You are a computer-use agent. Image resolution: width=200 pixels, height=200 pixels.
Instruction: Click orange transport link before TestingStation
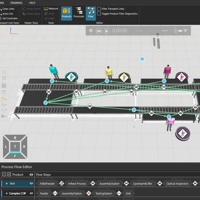(89, 193)
